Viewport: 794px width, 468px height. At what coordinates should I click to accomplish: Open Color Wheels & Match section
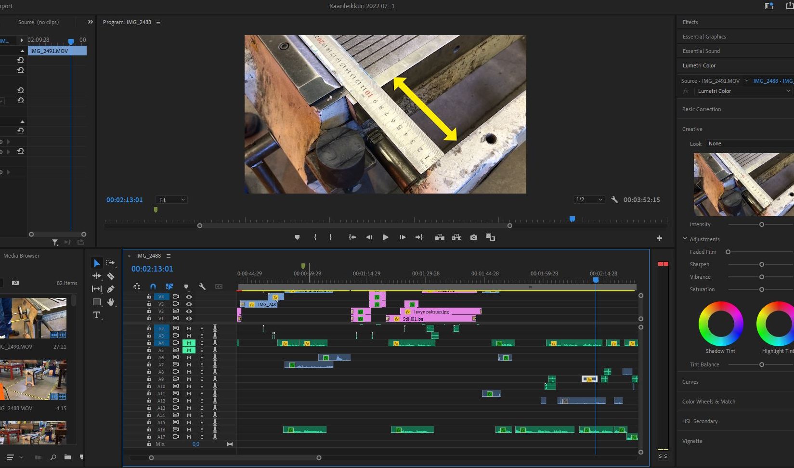click(708, 402)
